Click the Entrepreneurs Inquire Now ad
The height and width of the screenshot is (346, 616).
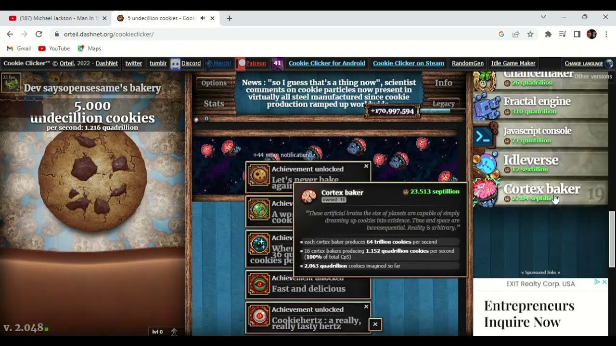(529, 314)
